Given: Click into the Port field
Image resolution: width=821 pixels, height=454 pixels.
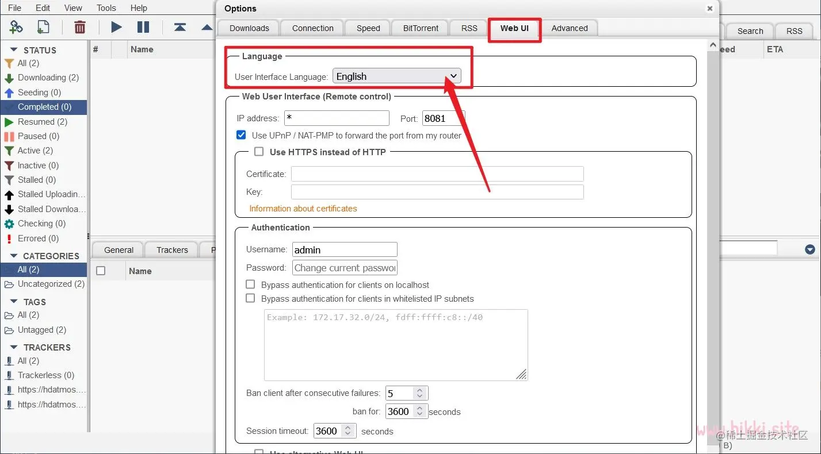Looking at the screenshot, I should click(443, 118).
